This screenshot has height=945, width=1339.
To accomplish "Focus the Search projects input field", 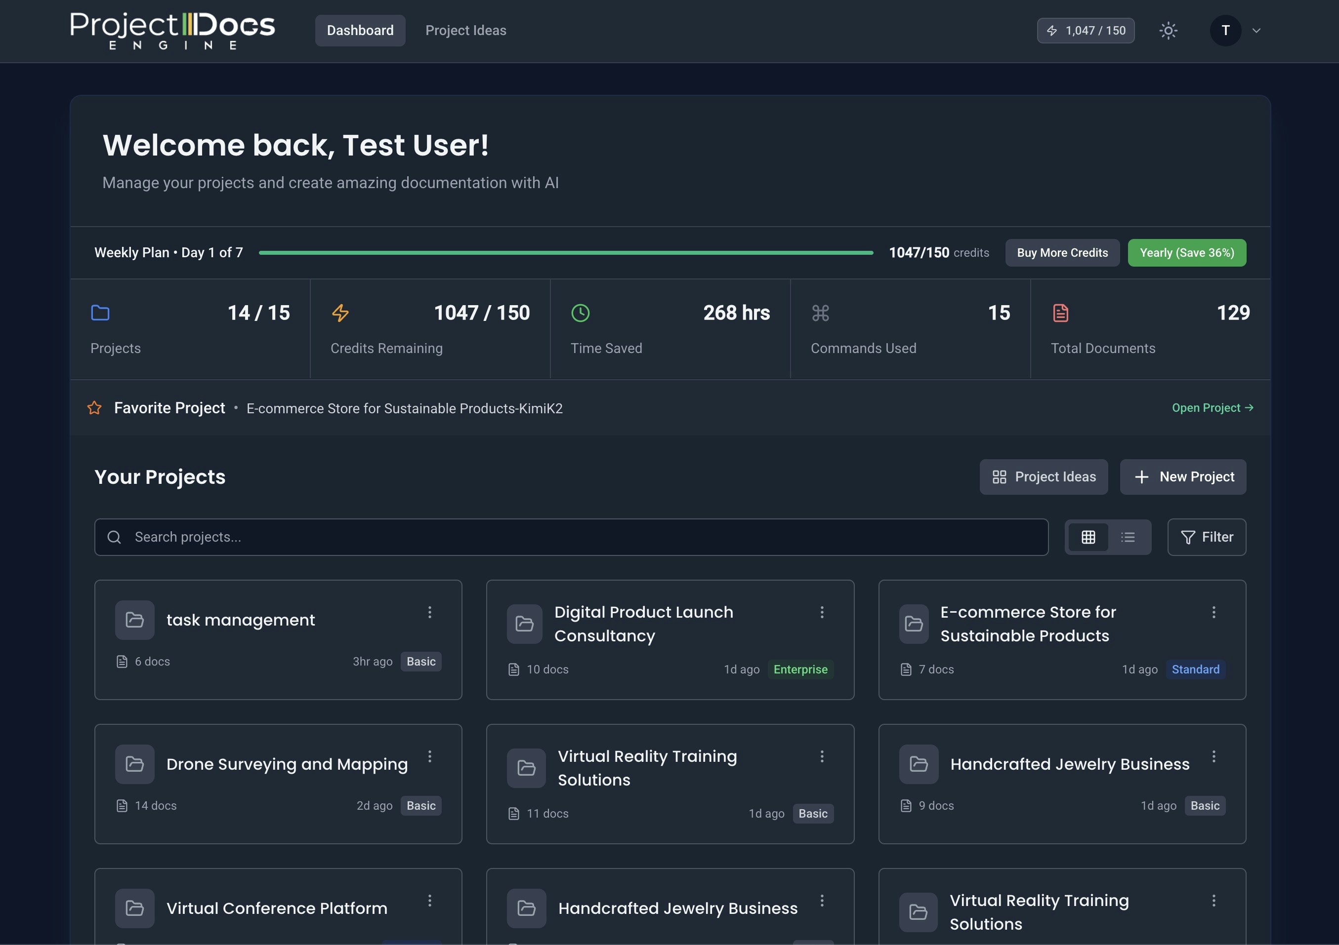I will pyautogui.click(x=571, y=537).
